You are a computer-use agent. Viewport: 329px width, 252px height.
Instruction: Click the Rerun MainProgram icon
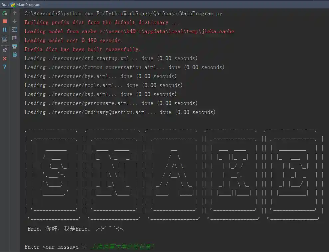[x=5, y=13]
